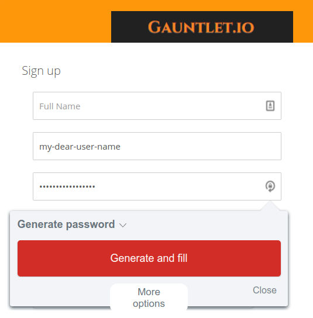Image resolution: width=313 pixels, height=318 pixels.
Task: Focus the Full Name input field
Action: (157, 106)
